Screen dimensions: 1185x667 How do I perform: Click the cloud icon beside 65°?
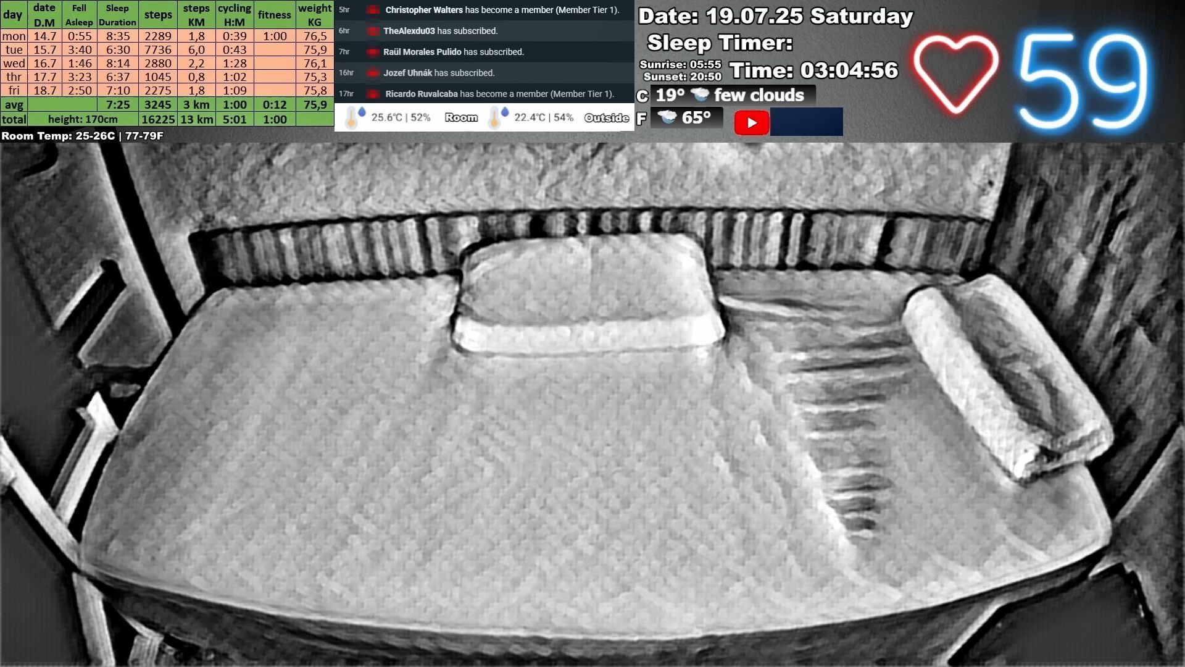[667, 117]
